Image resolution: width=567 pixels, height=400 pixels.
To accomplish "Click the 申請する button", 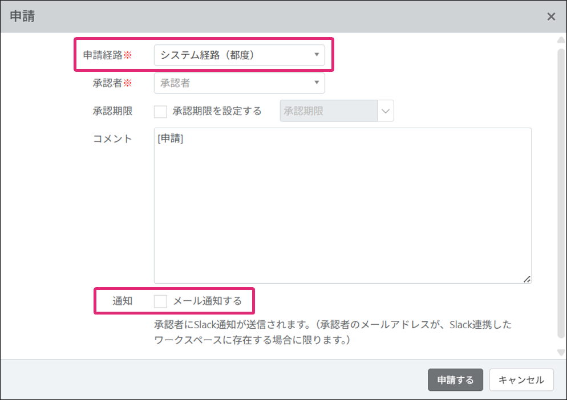I will pyautogui.click(x=455, y=380).
